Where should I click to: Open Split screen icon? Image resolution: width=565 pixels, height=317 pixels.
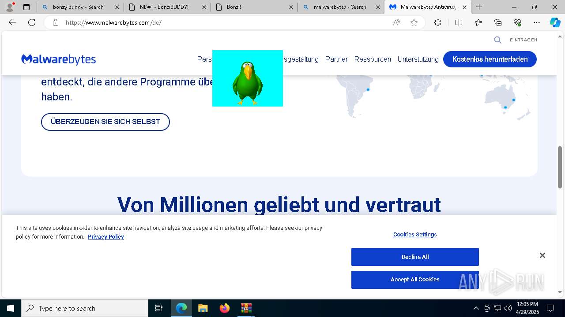[459, 22]
